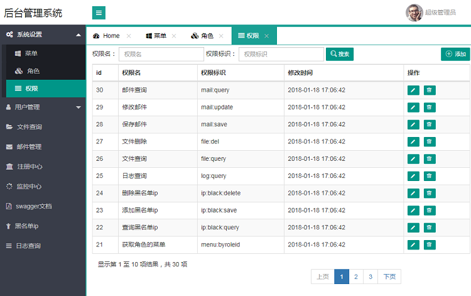
Task: Open 注册中心 sidebar item
Action: click(x=43, y=167)
